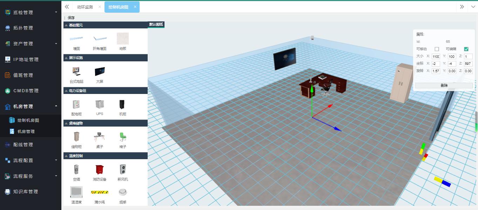Pick the 地板 floor tile element
This screenshot has height=210, width=478.
click(122, 39)
